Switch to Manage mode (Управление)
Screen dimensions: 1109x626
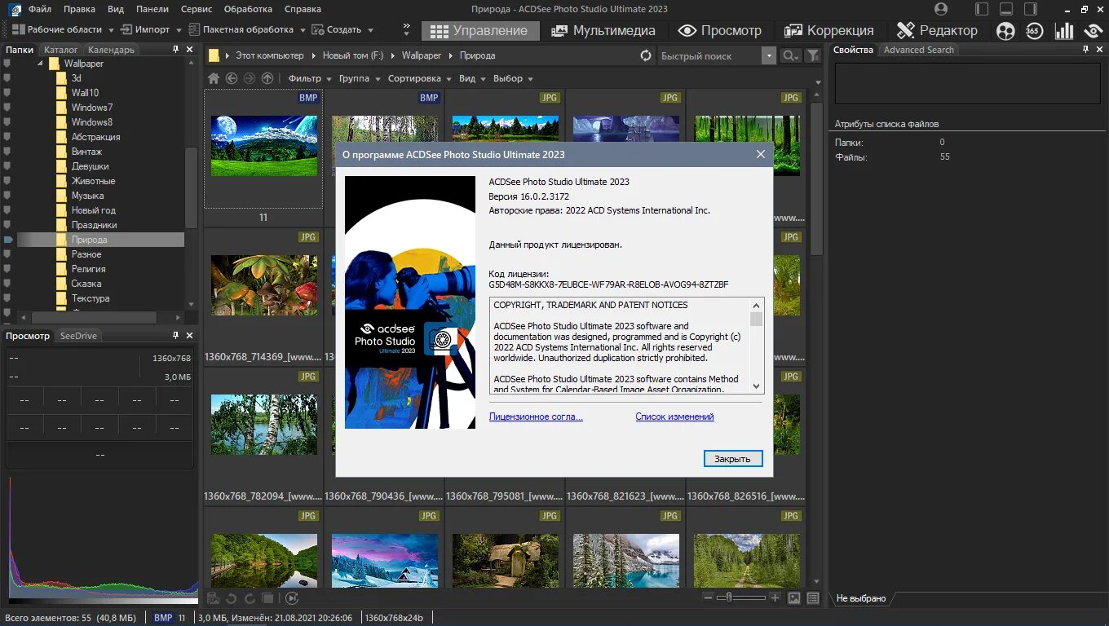(x=479, y=30)
